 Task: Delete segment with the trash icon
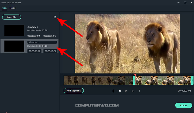(x=55, y=17)
